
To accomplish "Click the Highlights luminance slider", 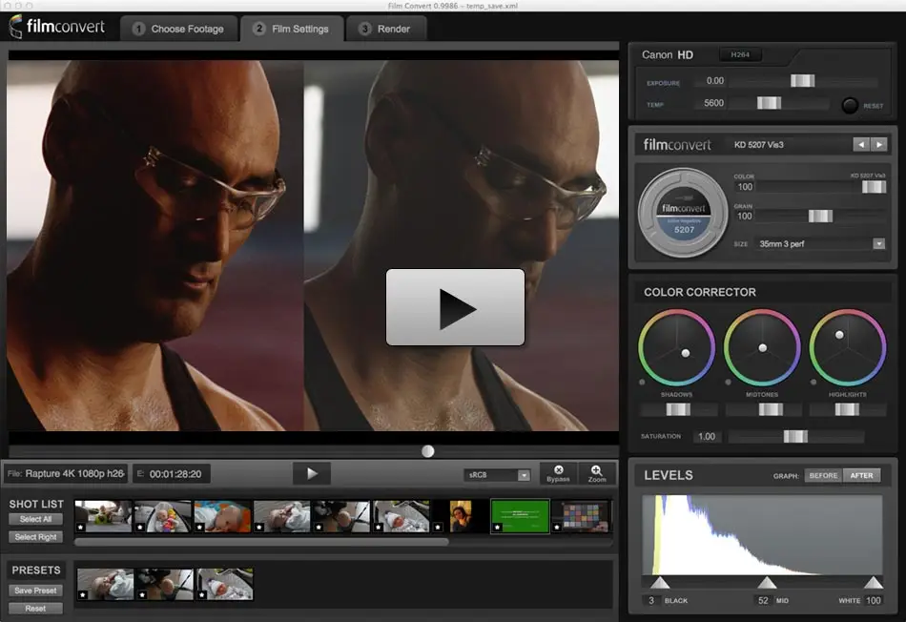I will tap(848, 409).
